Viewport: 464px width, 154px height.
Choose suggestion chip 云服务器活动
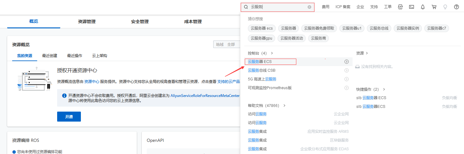coord(292,38)
